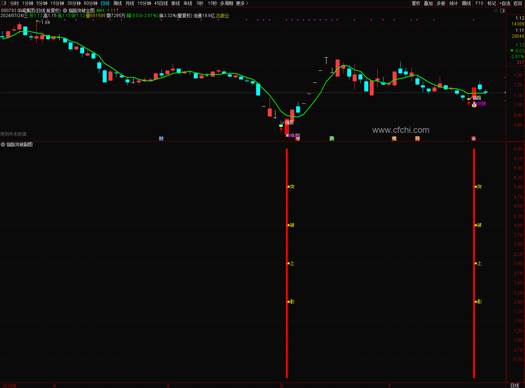Click the 1.30 price axis label

(518, 75)
